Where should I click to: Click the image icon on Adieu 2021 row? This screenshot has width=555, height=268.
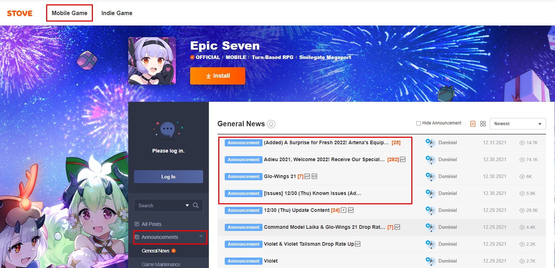point(403,159)
